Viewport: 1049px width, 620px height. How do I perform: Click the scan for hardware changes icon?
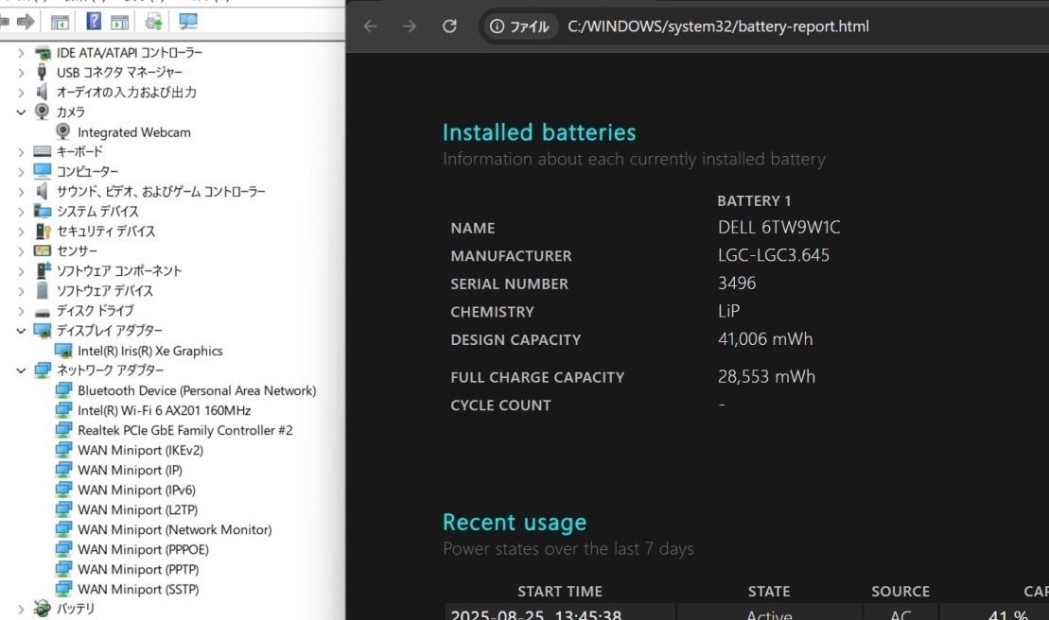tap(188, 21)
